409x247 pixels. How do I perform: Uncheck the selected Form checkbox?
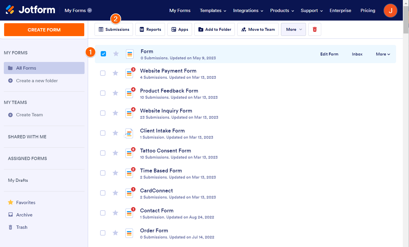tap(103, 54)
